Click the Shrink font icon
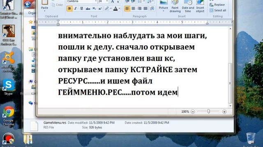263x147 pixels. [118, 2]
